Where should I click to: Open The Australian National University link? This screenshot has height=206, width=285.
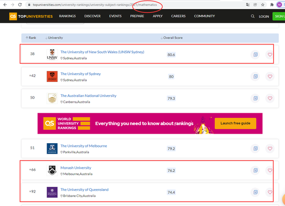pos(88,96)
